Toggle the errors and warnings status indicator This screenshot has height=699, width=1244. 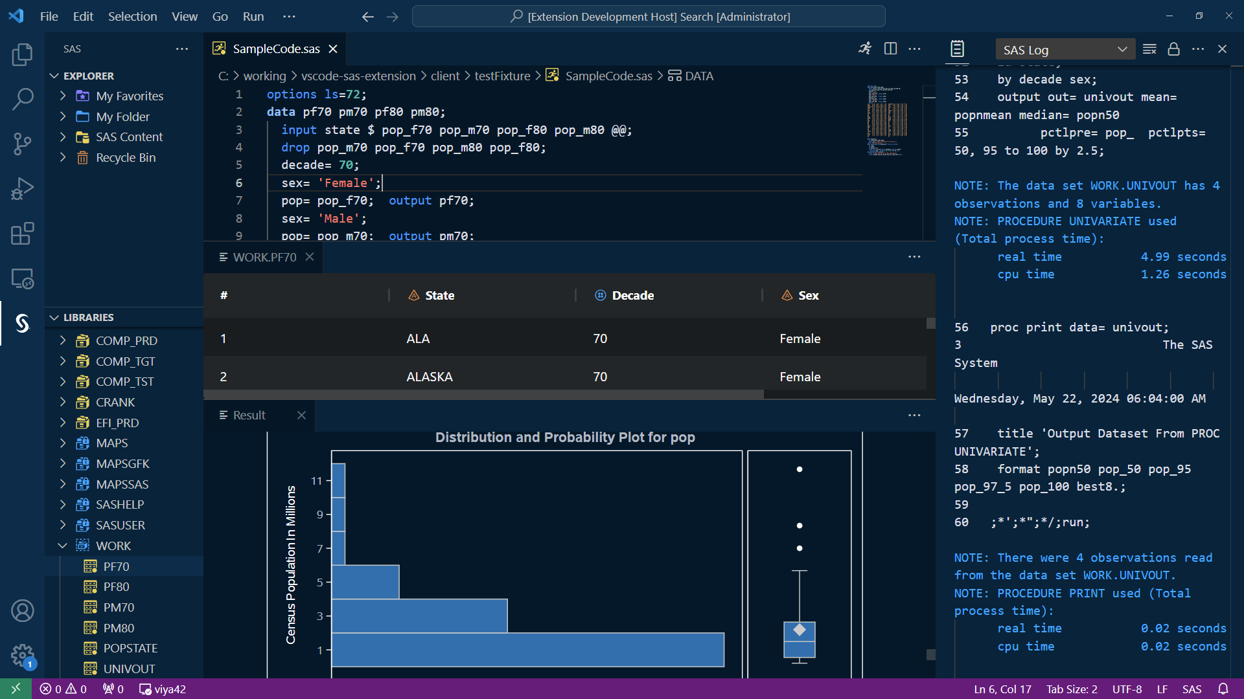(63, 689)
